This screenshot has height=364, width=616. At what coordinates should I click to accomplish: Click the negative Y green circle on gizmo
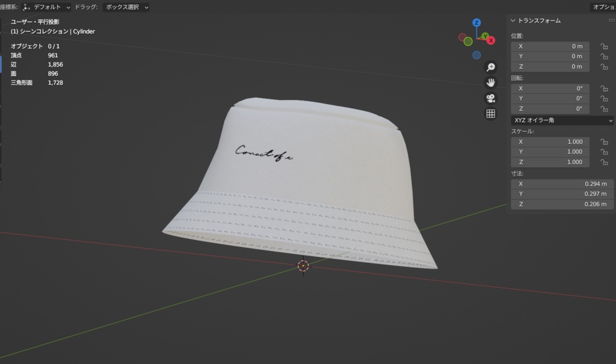click(468, 42)
